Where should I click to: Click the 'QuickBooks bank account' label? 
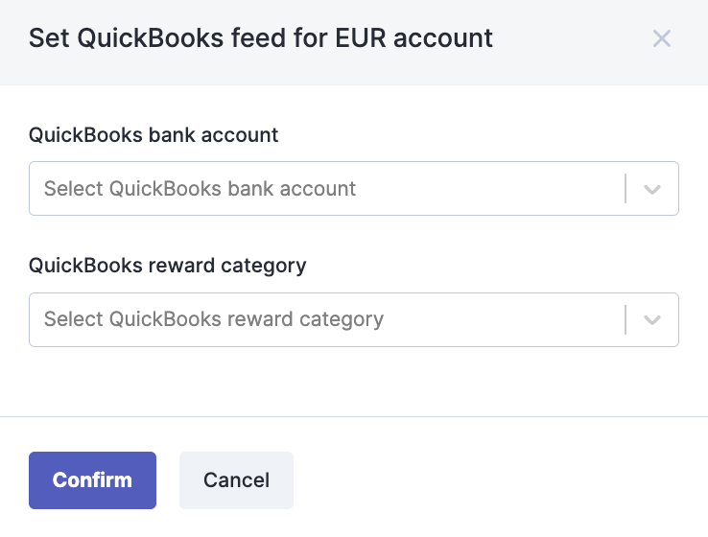click(x=153, y=135)
